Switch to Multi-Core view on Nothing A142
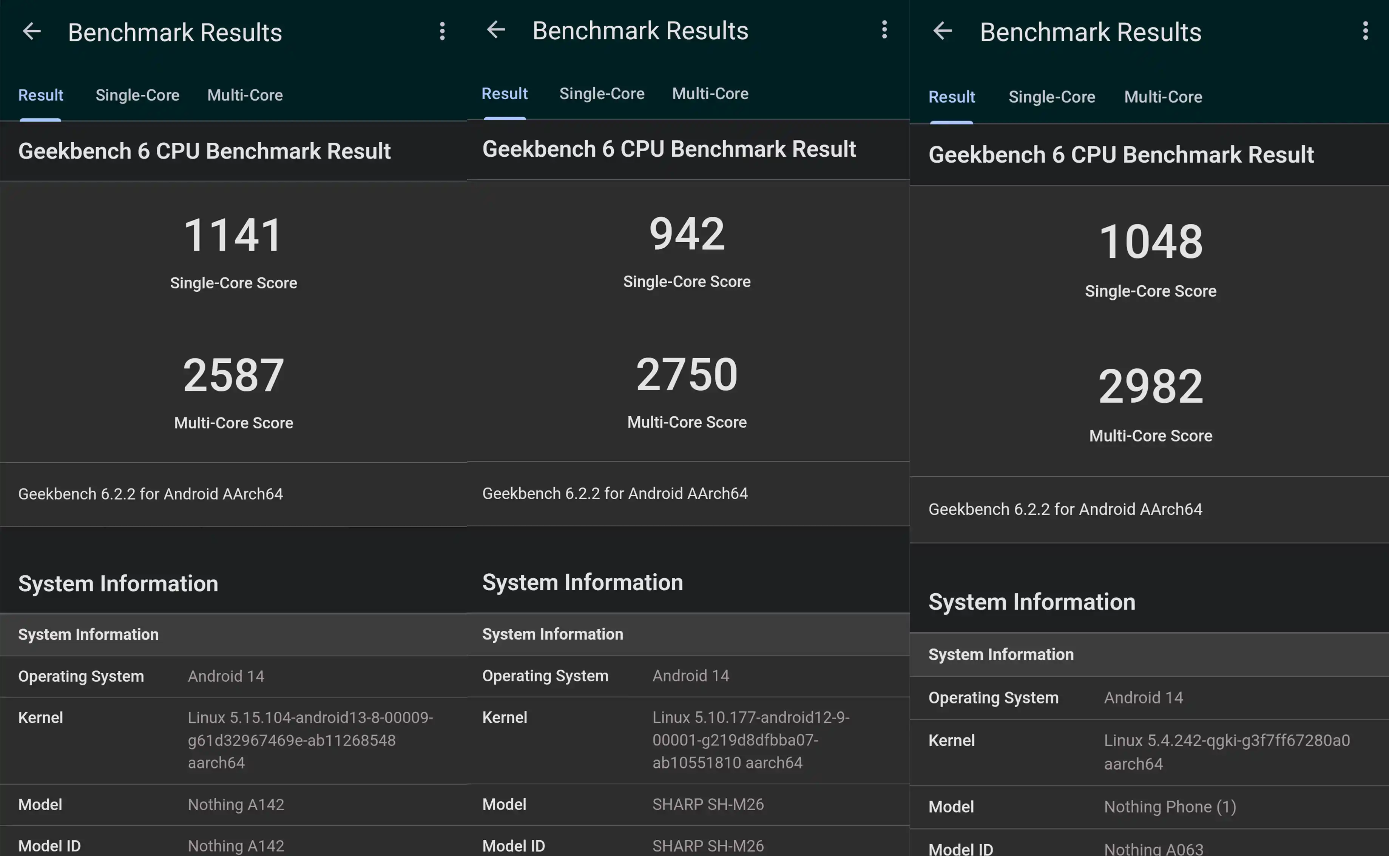The height and width of the screenshot is (856, 1389). pos(245,95)
